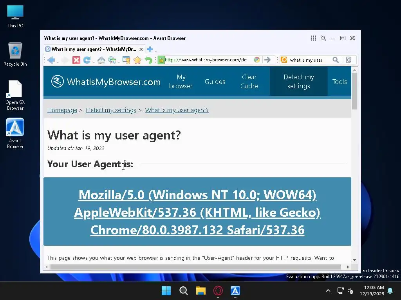This screenshot has width=401, height=300.
Task: Go forward with the greyed arrow
Action: 65,60
